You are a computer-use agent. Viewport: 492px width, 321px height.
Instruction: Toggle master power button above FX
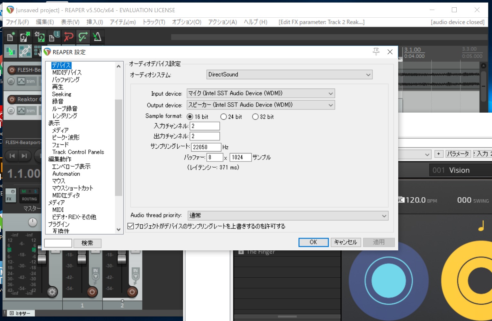(x=13, y=192)
